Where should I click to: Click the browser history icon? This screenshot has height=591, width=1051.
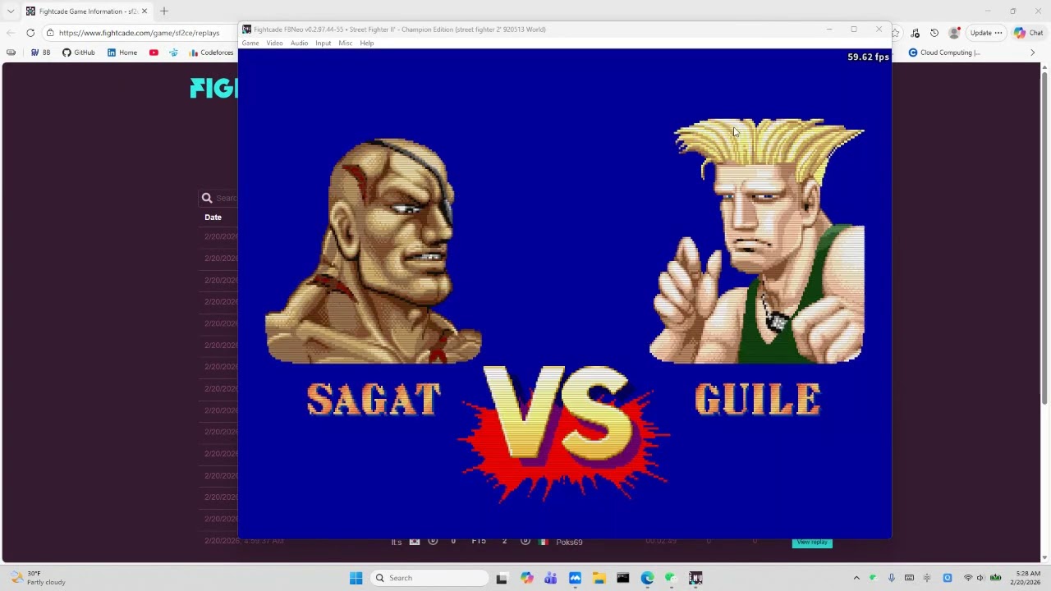[934, 33]
